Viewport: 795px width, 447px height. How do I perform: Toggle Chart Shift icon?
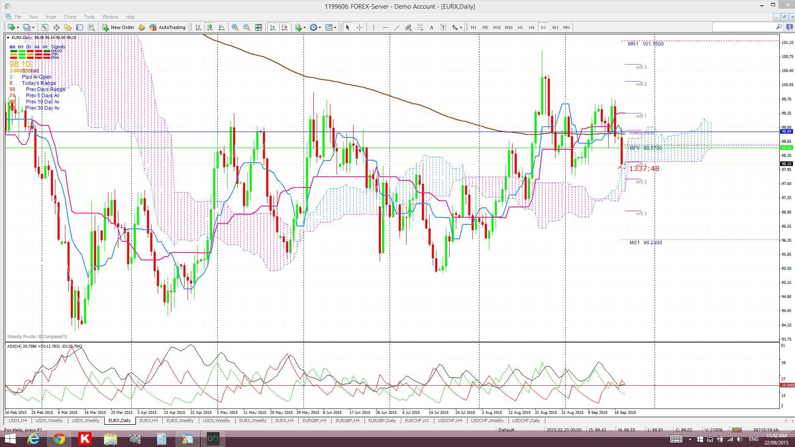coord(284,27)
